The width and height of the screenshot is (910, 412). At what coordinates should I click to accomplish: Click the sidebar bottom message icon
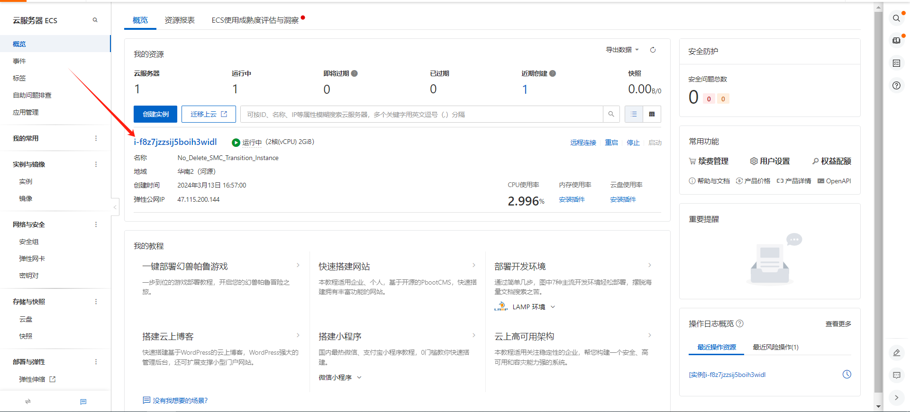point(83,402)
